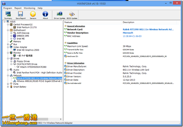Collapse the ASUS root node

(5, 22)
